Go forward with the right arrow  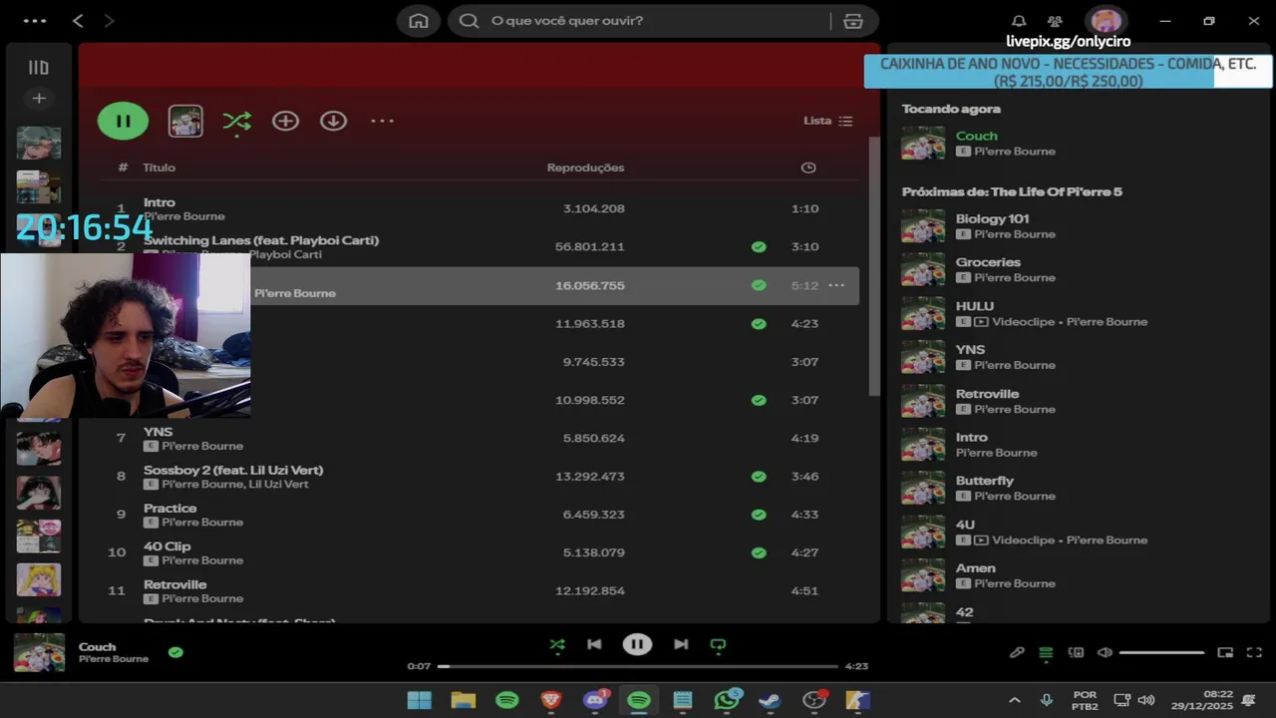(x=109, y=20)
